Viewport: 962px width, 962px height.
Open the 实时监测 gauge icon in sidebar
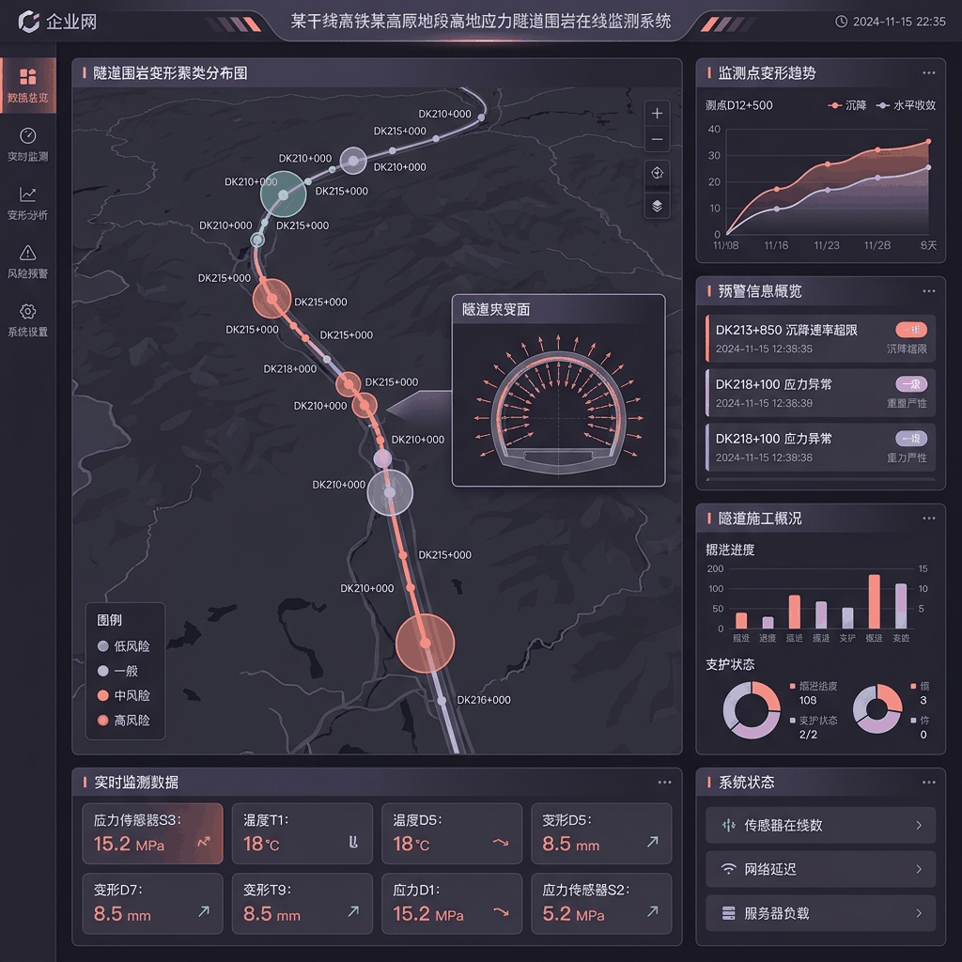(x=27, y=135)
